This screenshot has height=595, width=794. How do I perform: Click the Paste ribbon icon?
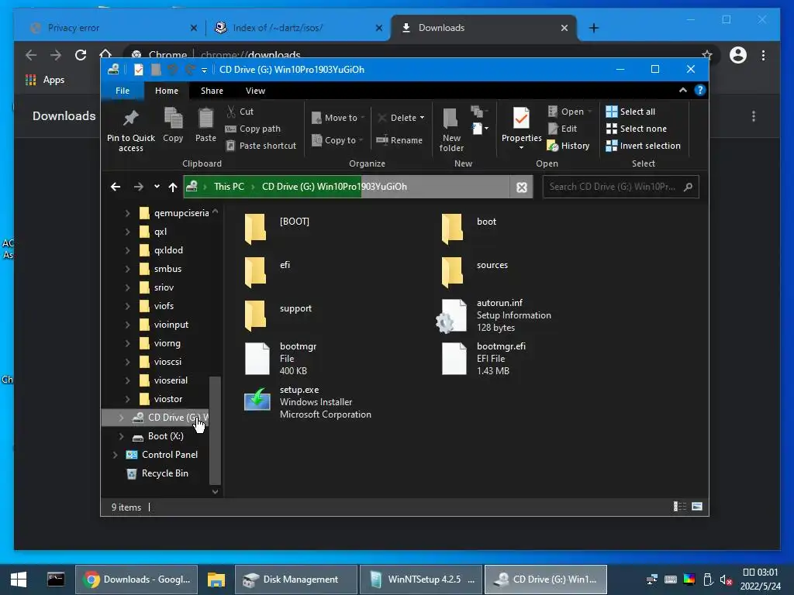pyautogui.click(x=205, y=119)
